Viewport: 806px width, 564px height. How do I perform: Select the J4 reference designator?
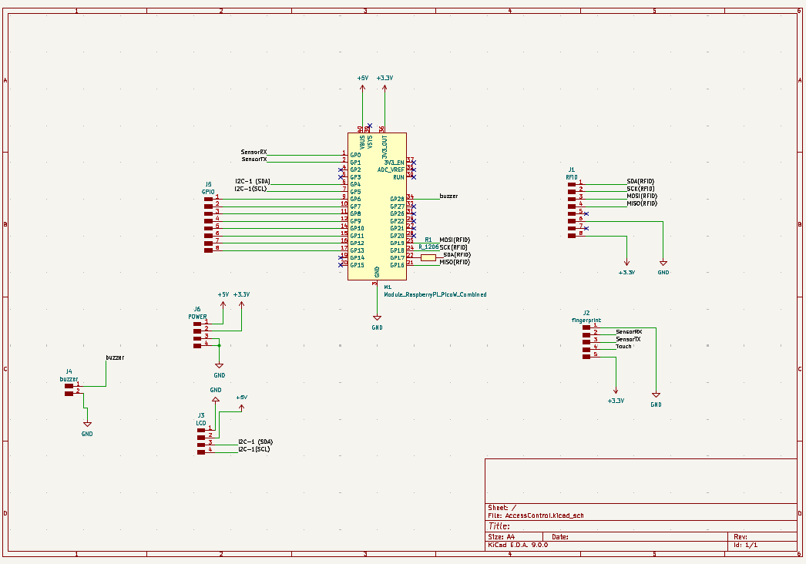tap(69, 371)
